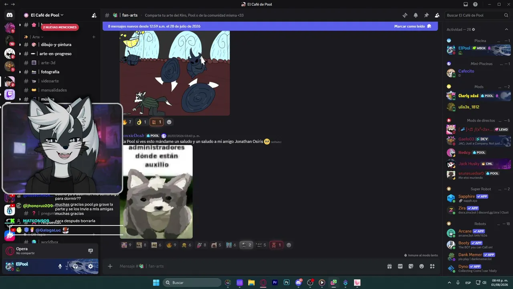Open the fan-art drawing image
The image size is (513, 289).
[175, 73]
